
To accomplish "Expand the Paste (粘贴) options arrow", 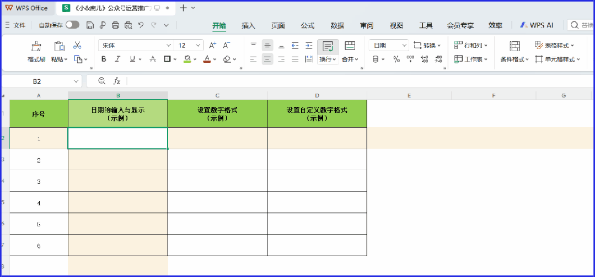I will click(x=66, y=59).
